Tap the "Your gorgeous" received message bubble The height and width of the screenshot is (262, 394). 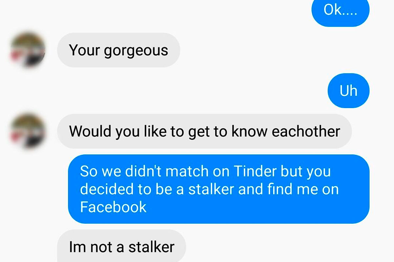[x=119, y=50]
